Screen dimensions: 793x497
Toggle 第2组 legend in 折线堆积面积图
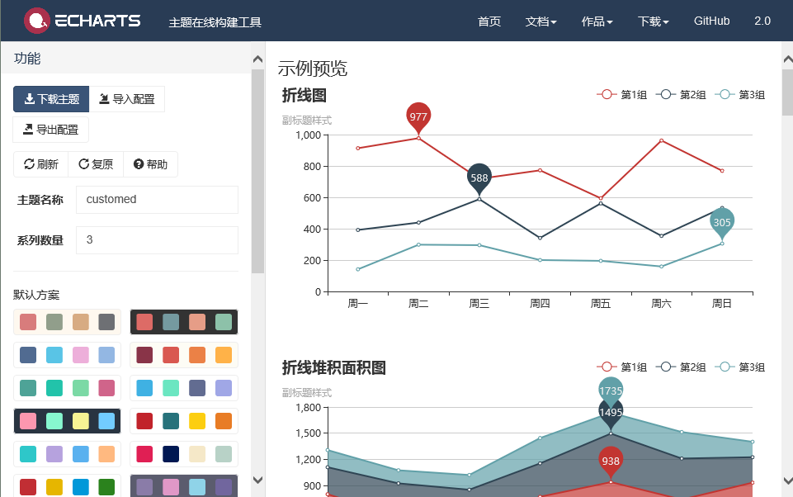(681, 367)
